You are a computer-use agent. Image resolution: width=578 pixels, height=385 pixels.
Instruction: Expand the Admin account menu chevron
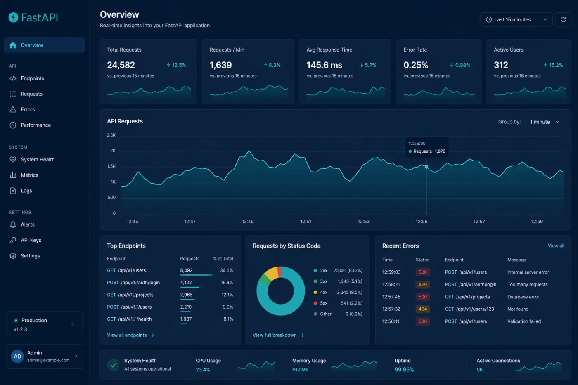click(x=76, y=356)
